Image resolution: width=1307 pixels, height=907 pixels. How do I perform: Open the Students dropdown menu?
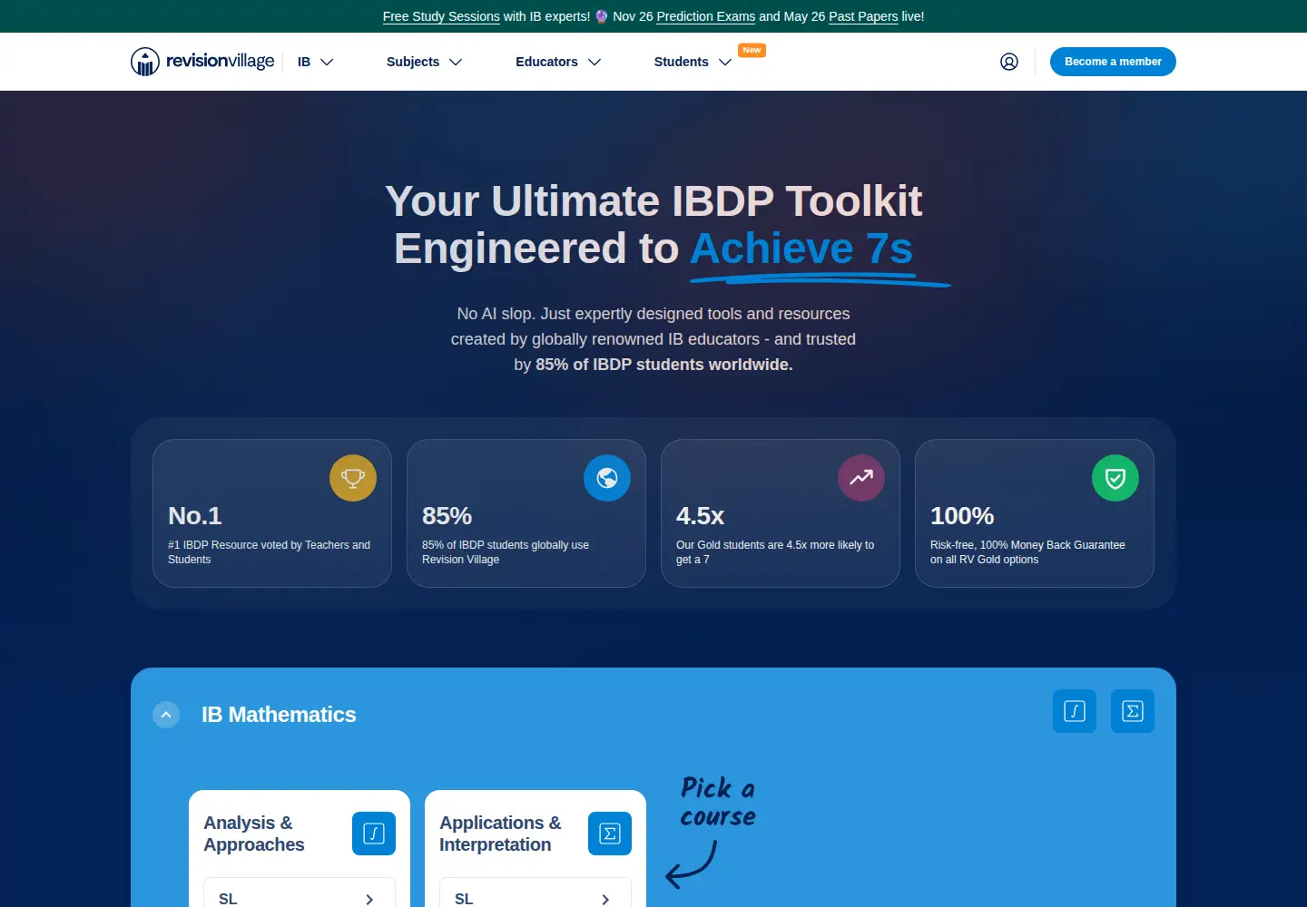tap(693, 62)
